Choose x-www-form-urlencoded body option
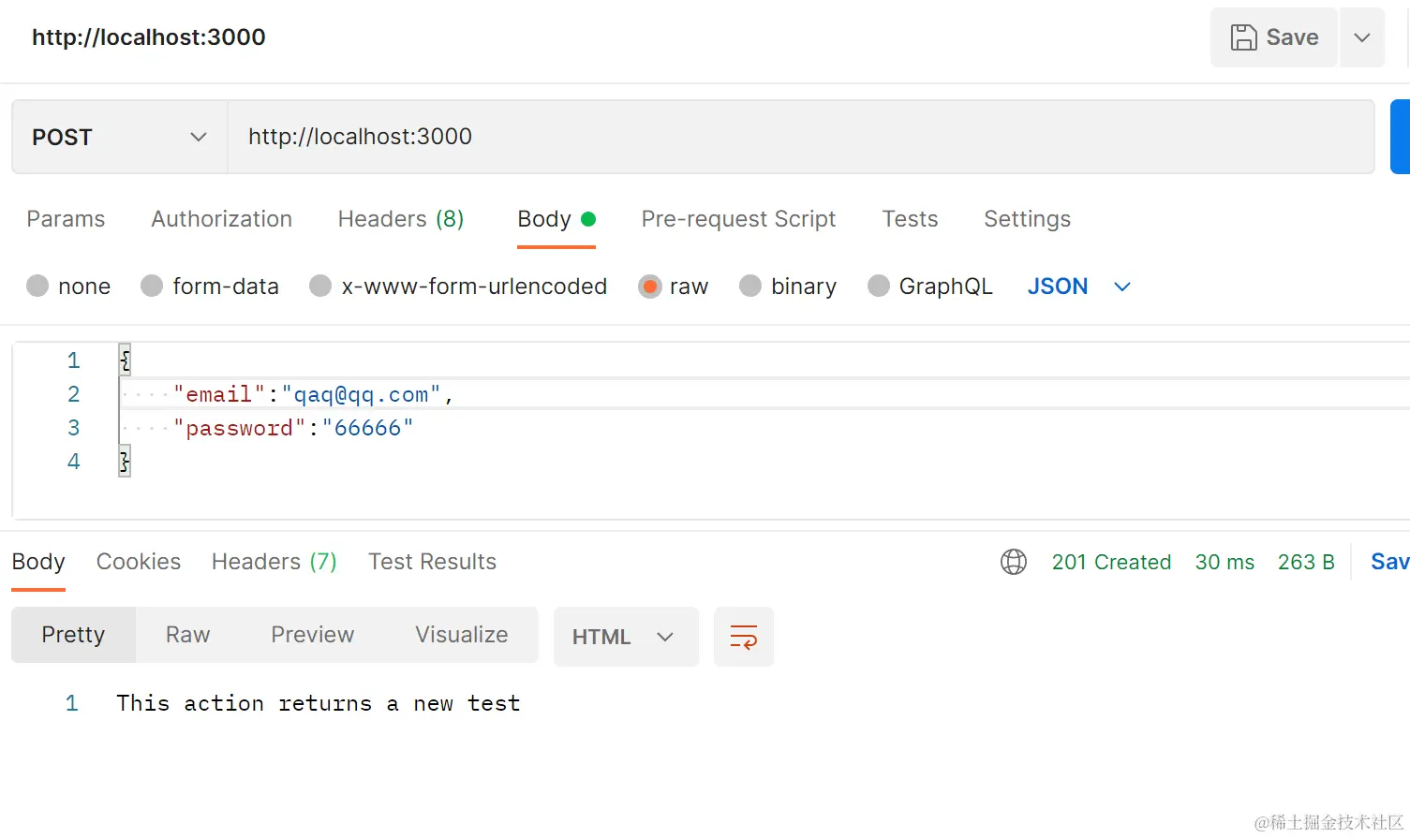 click(x=320, y=287)
